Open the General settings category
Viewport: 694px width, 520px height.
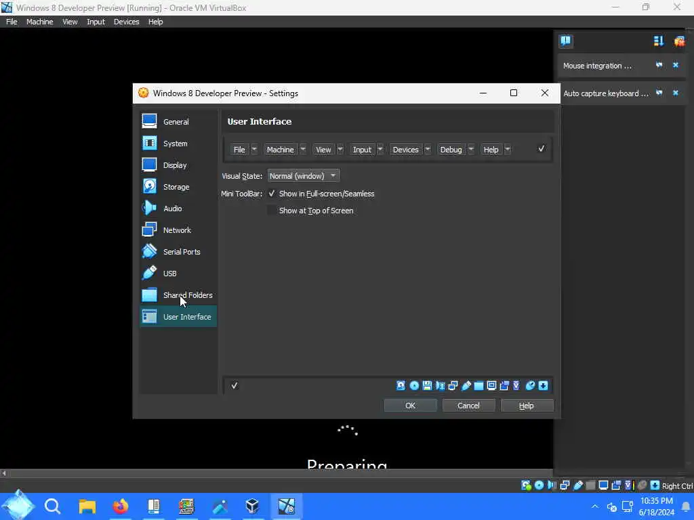[x=178, y=122]
